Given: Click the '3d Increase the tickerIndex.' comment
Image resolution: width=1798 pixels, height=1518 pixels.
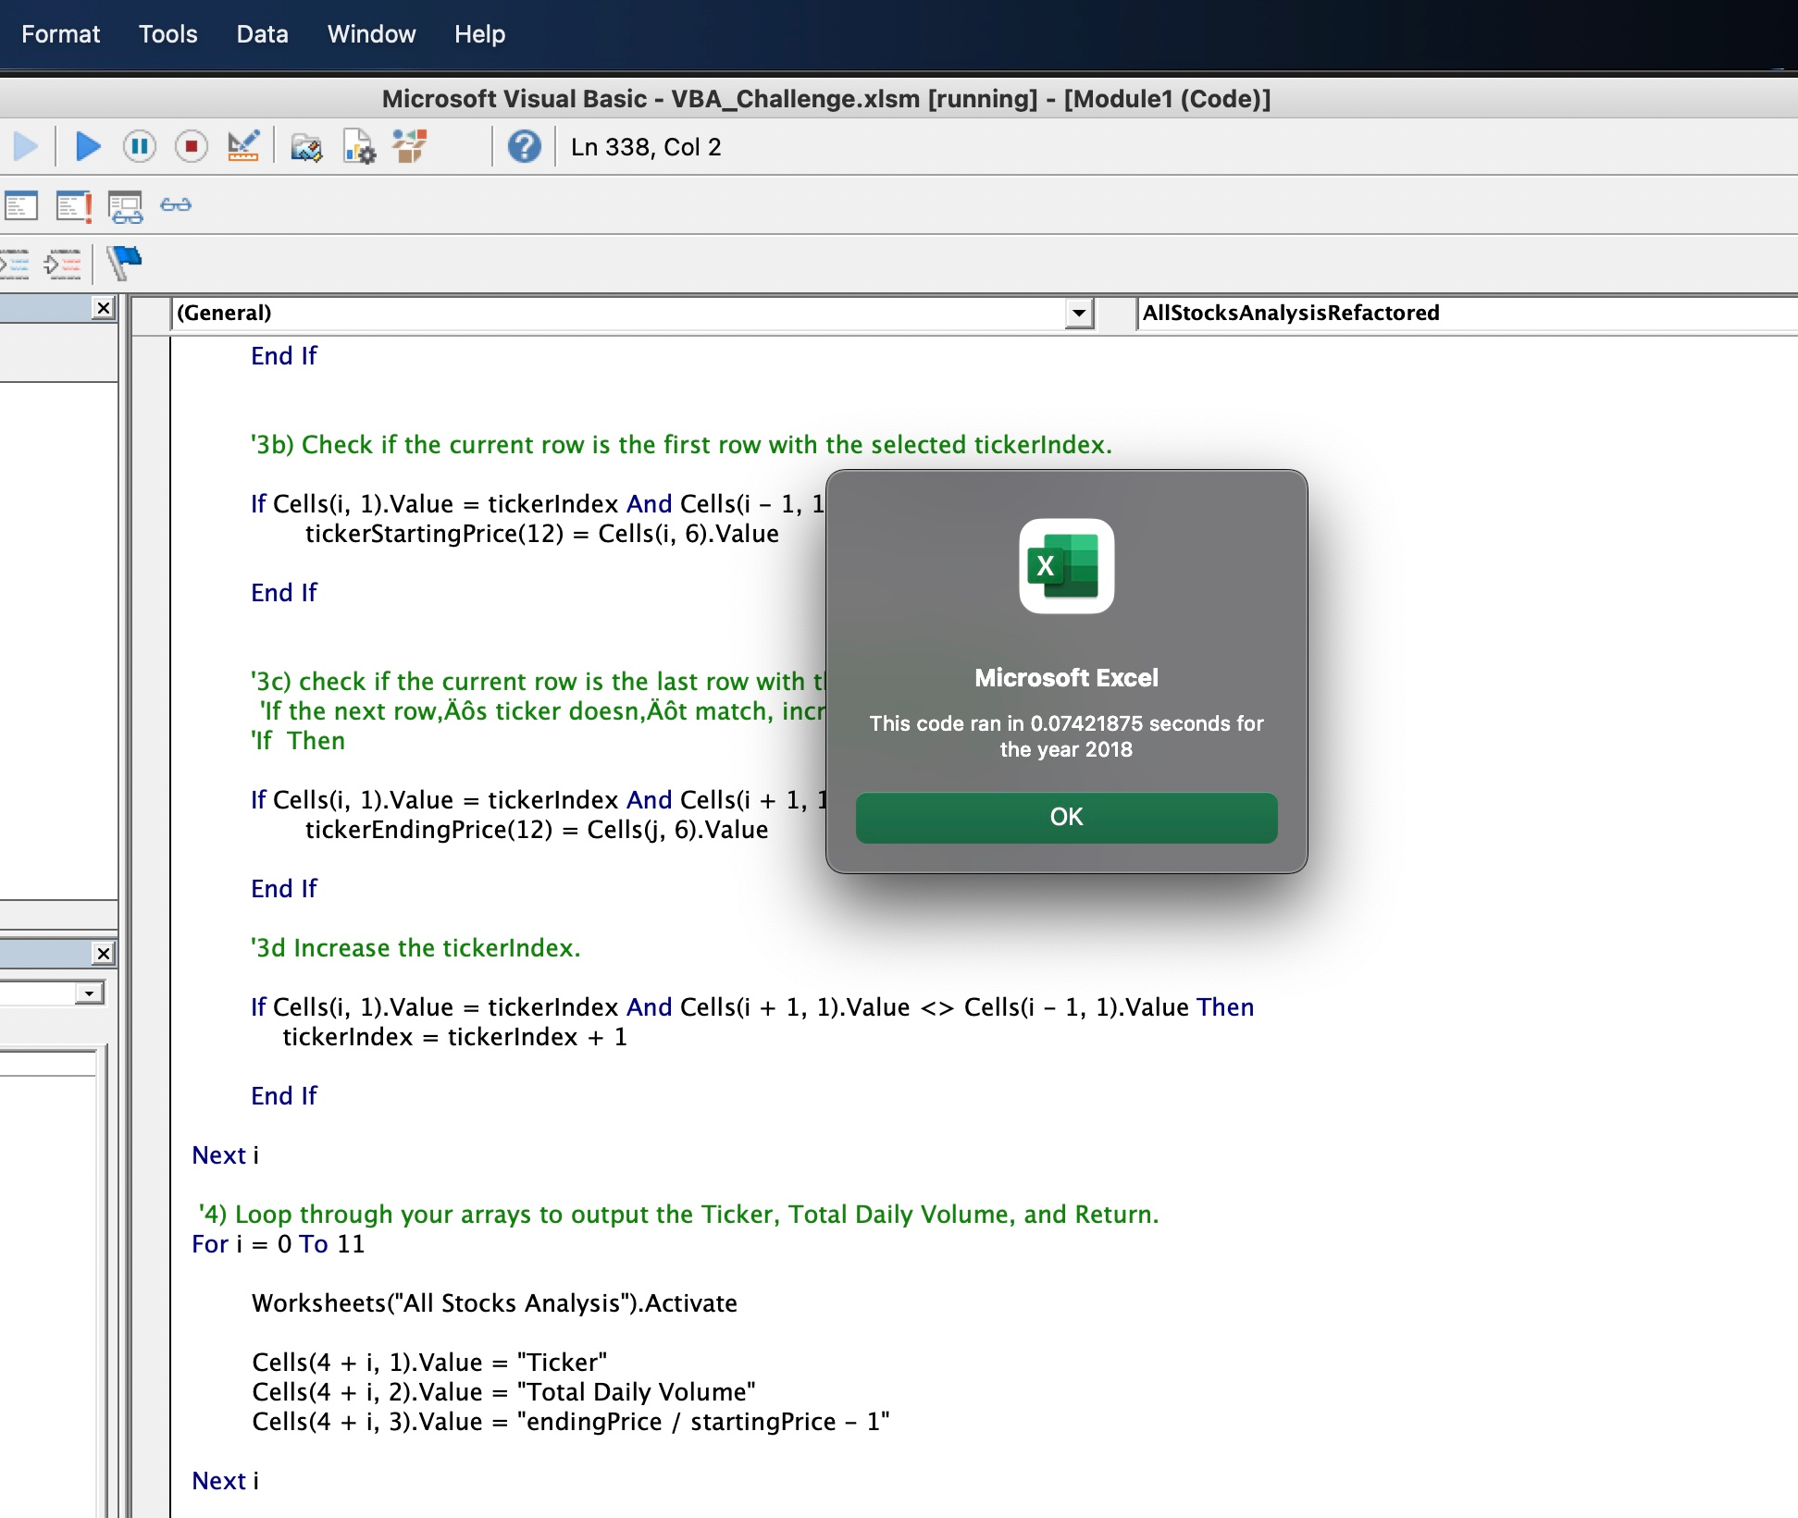Looking at the screenshot, I should coord(415,948).
